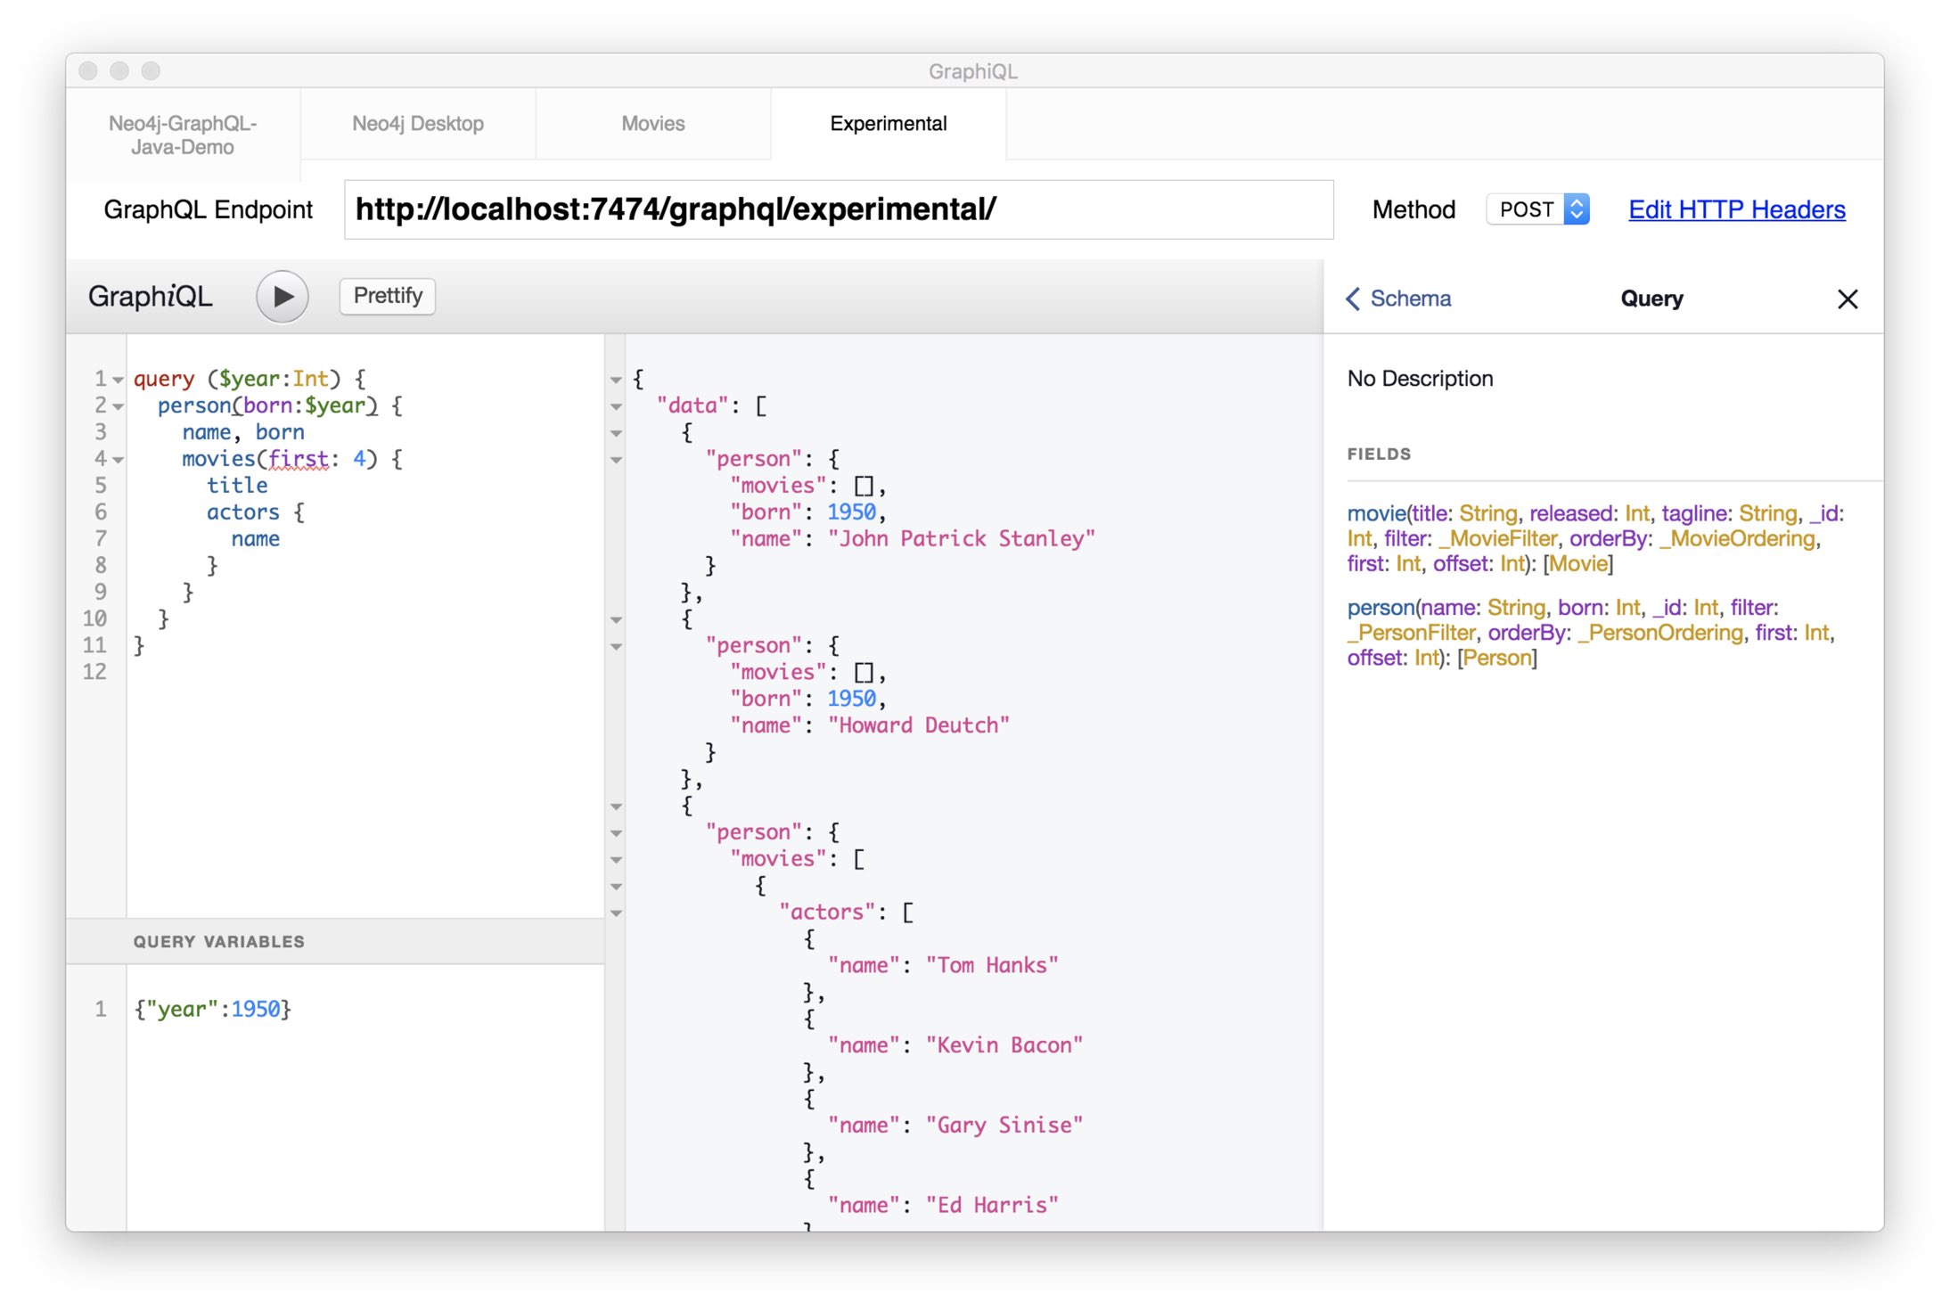Fold the movies block on line 4
Screen dimensions: 1950x1310
tap(118, 461)
